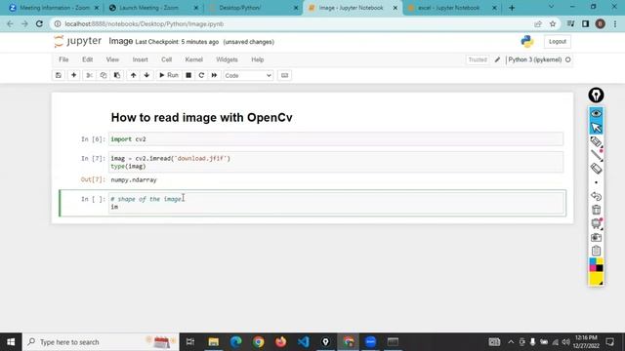Viewport: 625px width, 351px height.
Task: Open the whiteboard tool in annotation bar
Action: [x=596, y=223]
